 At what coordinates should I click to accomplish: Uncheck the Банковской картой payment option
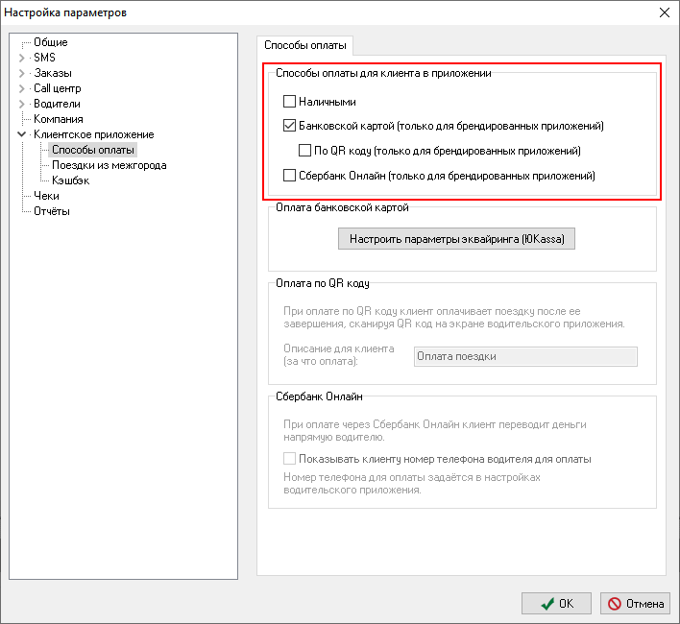[289, 126]
